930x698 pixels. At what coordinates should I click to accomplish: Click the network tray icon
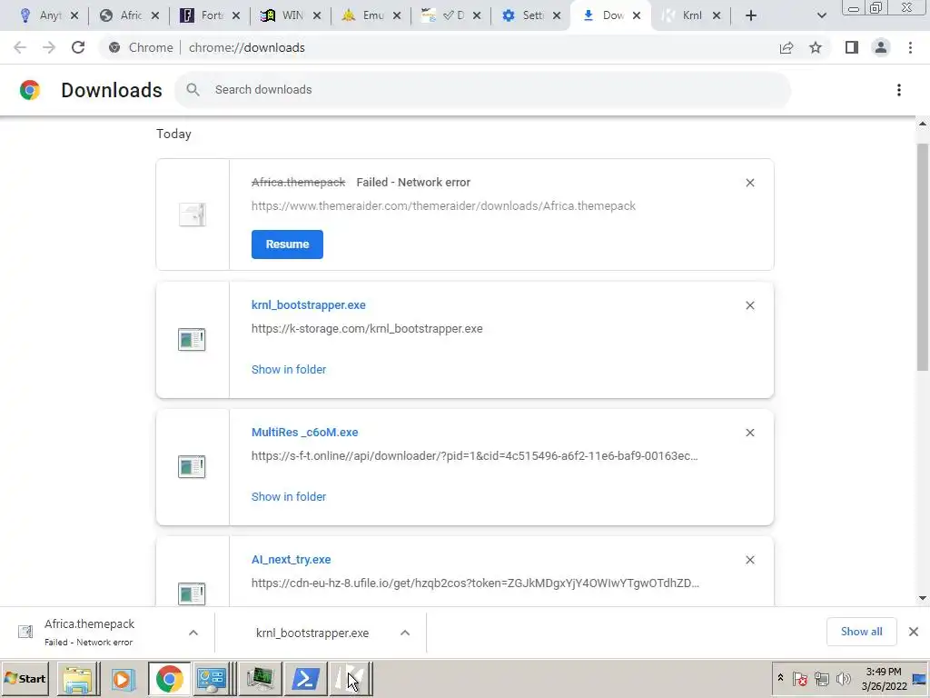(x=821, y=678)
